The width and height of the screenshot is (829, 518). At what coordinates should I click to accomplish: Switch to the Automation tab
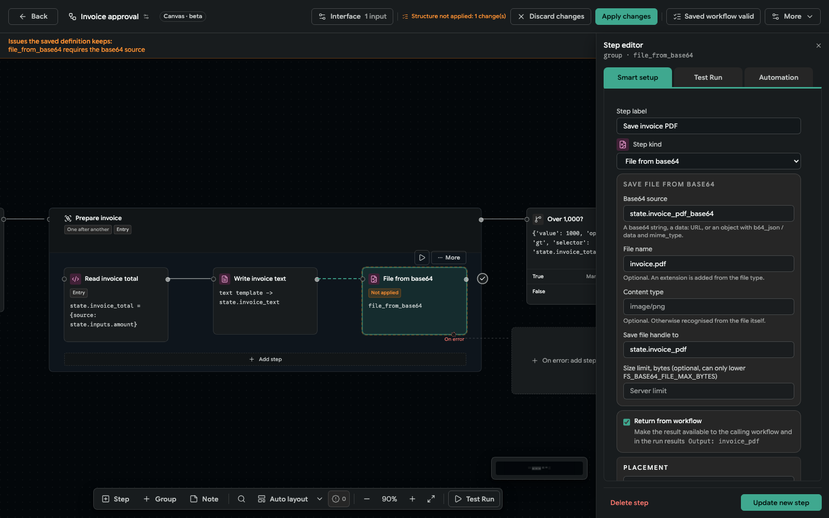pyautogui.click(x=778, y=77)
